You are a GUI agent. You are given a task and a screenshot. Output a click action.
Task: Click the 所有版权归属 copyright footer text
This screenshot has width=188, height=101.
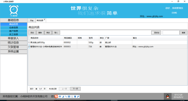click(x=25, y=96)
